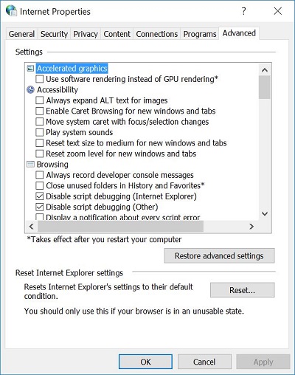This screenshot has width=295, height=375.
Task: Click the horizontal scrollbar thumb in the settings list
Action: [120, 227]
